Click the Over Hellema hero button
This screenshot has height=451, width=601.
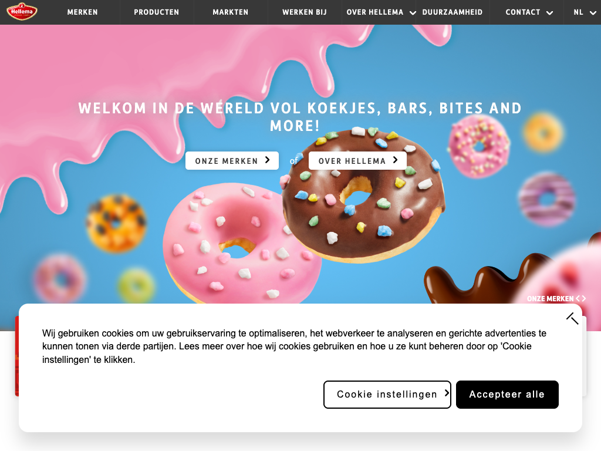point(357,161)
